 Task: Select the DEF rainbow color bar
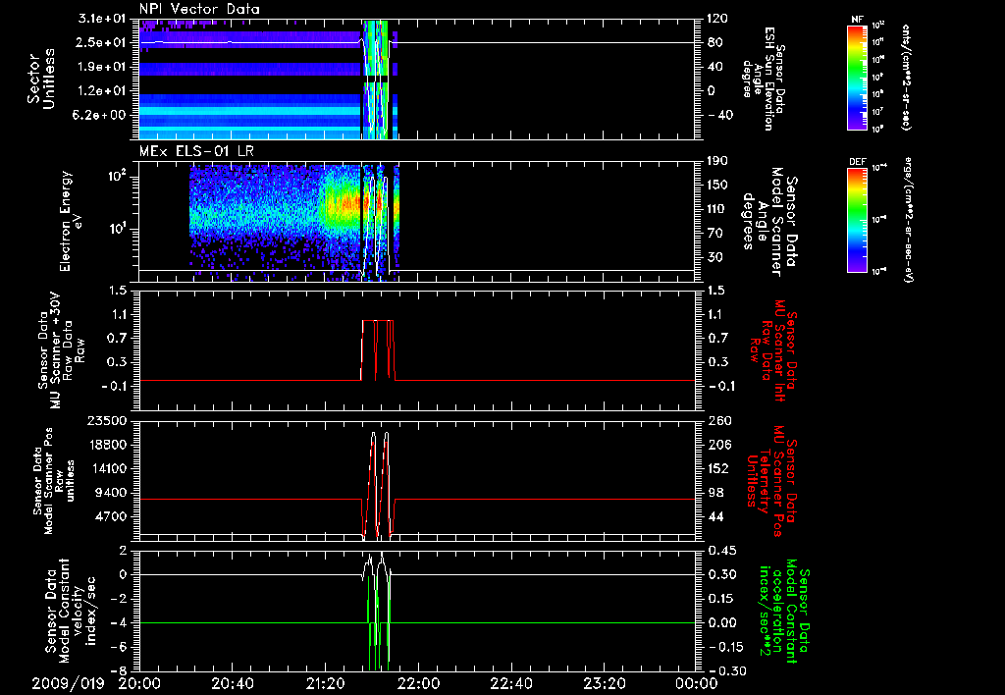(x=857, y=220)
